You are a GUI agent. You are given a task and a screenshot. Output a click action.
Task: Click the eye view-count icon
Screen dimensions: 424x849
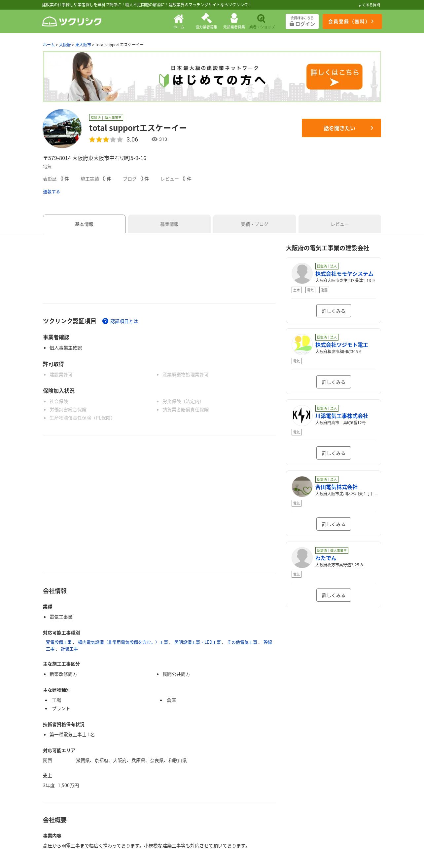tap(154, 139)
